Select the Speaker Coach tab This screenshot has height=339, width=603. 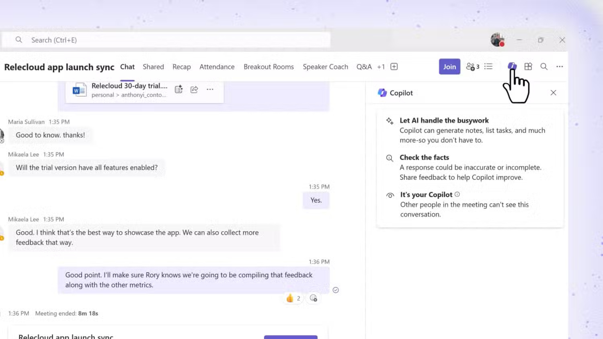click(326, 67)
